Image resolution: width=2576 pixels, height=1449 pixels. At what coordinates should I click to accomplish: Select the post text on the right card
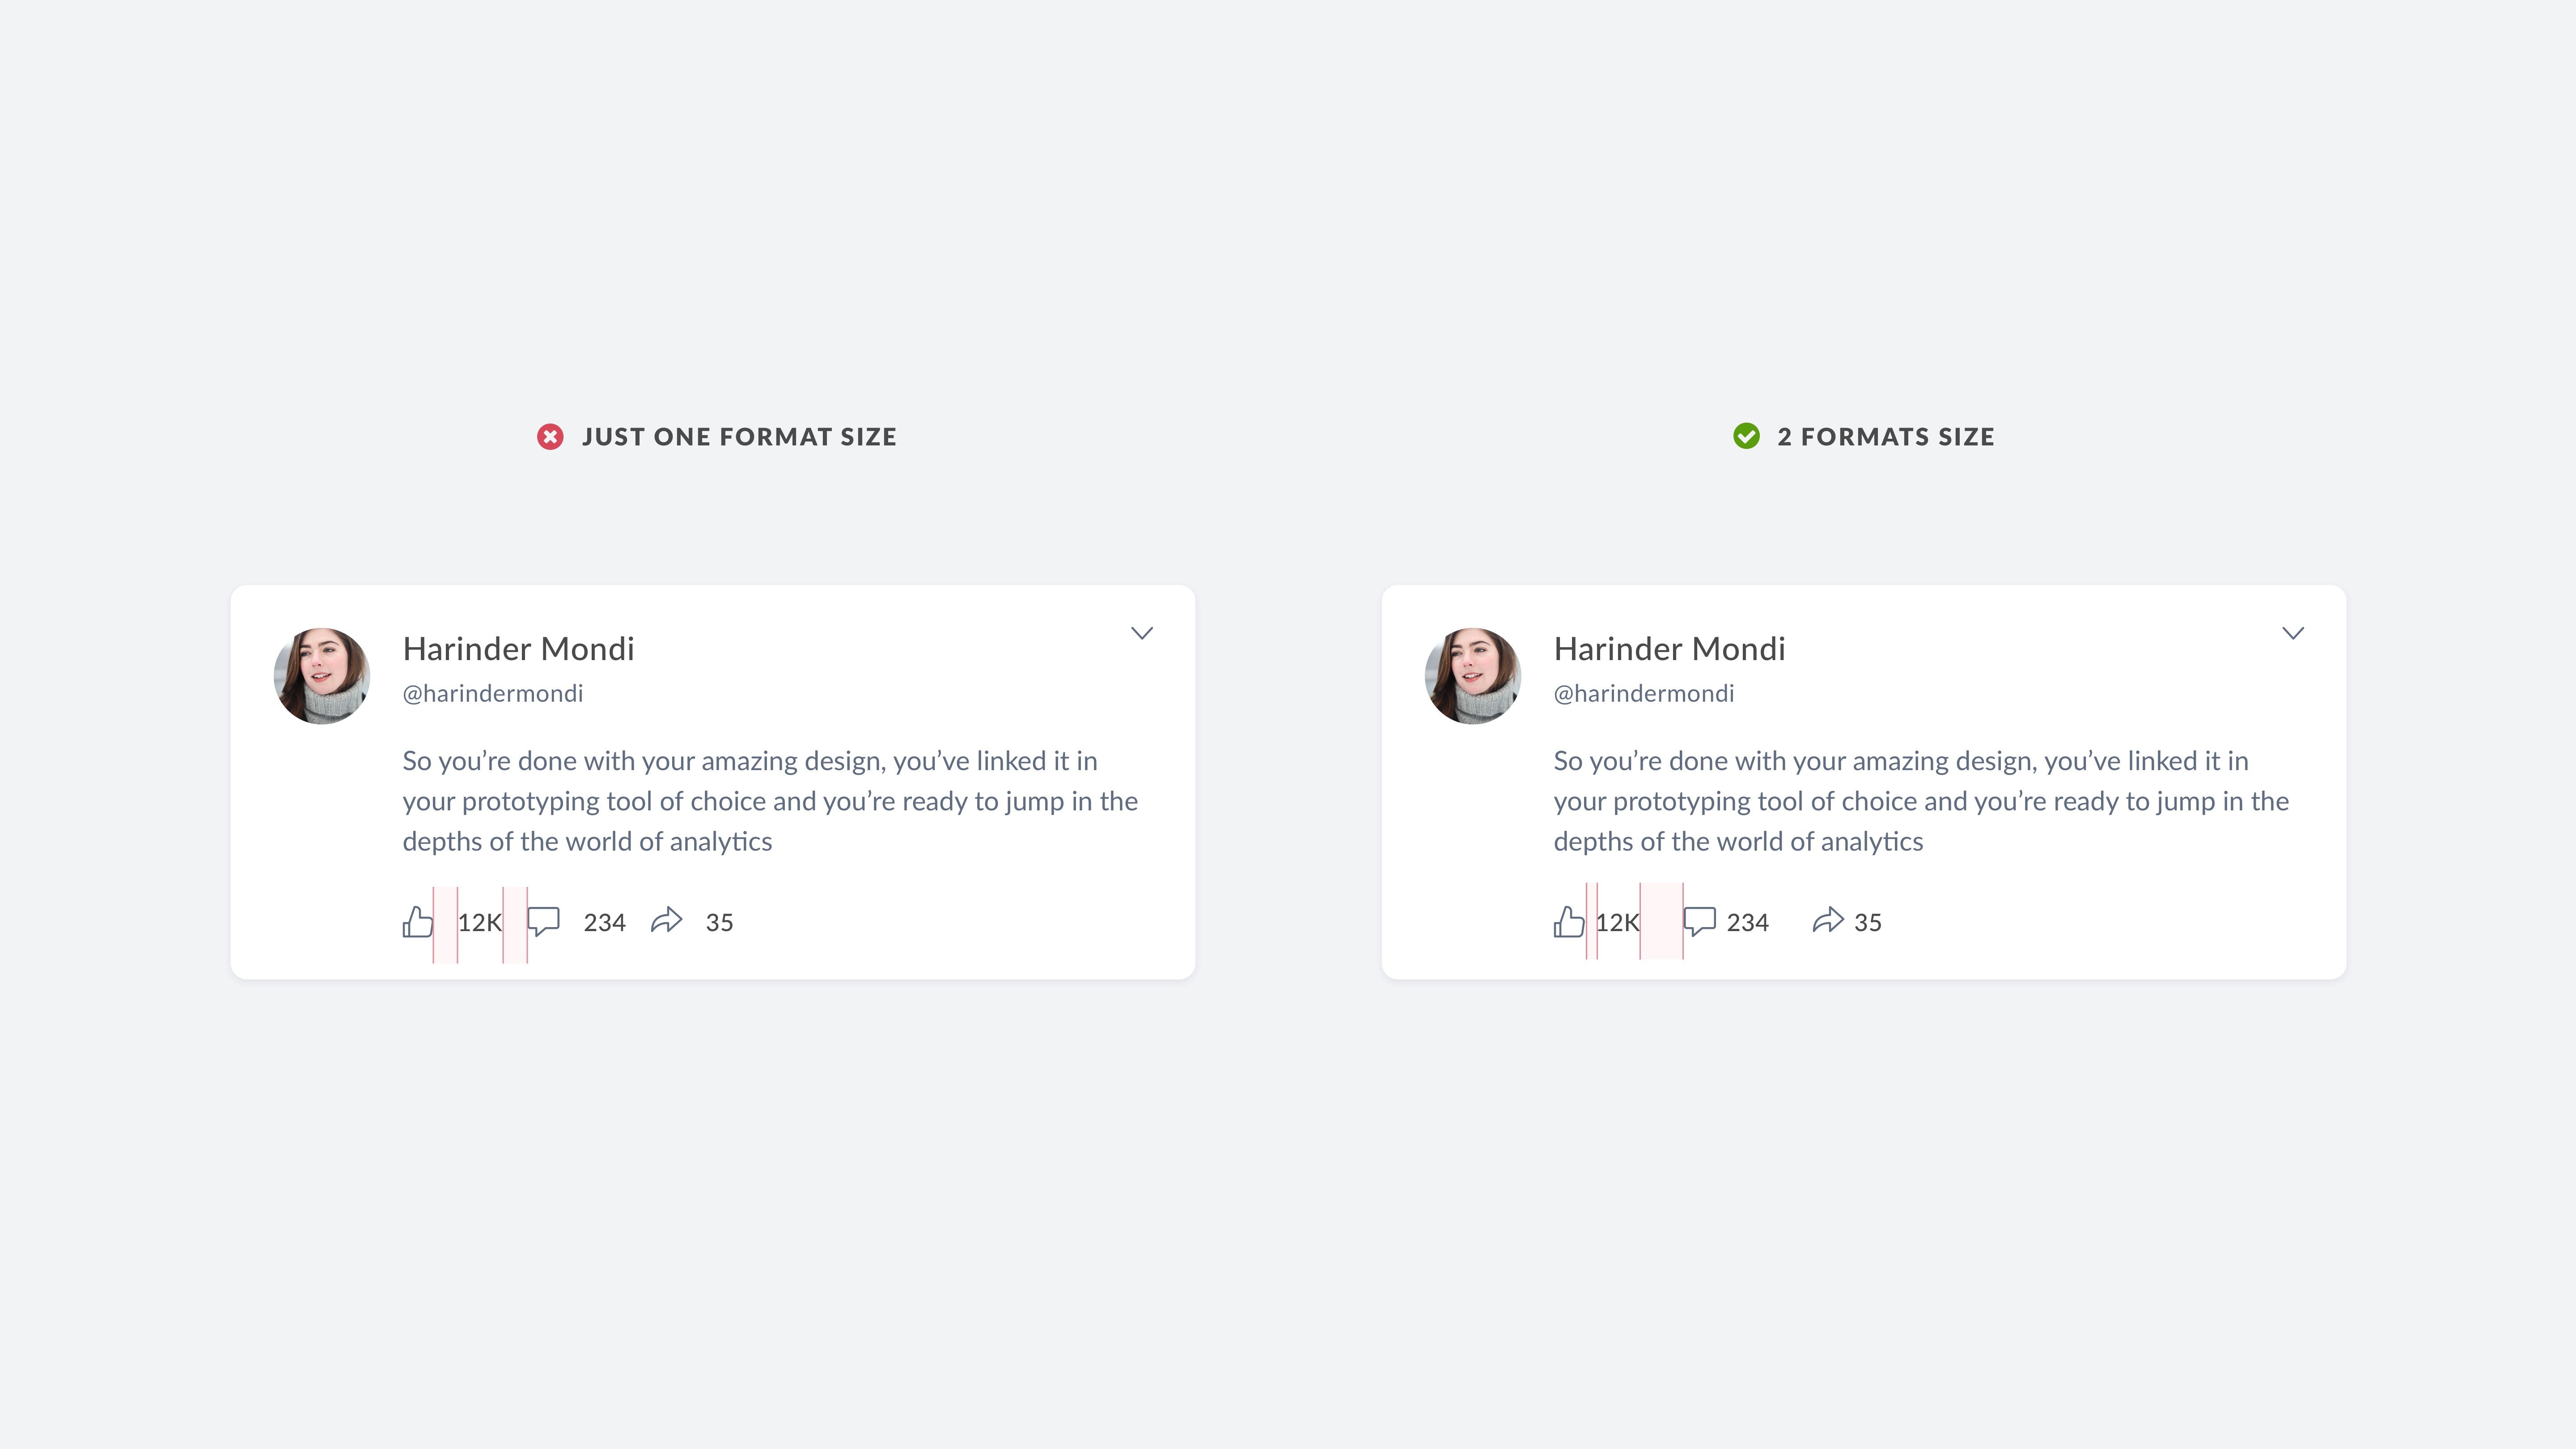(x=1920, y=800)
